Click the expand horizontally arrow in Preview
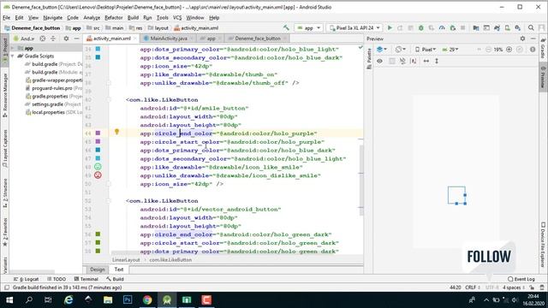Image resolution: width=548 pixels, height=308 pixels. pyautogui.click(x=426, y=61)
